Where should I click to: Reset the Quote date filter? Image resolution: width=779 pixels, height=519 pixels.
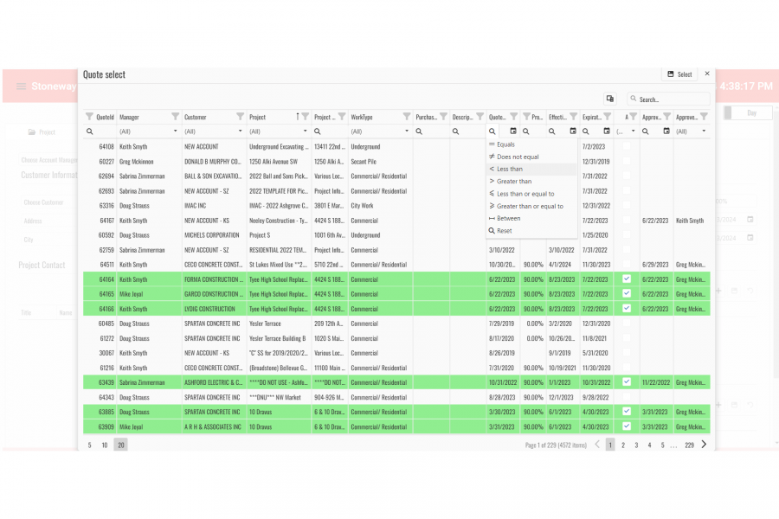pos(531,231)
